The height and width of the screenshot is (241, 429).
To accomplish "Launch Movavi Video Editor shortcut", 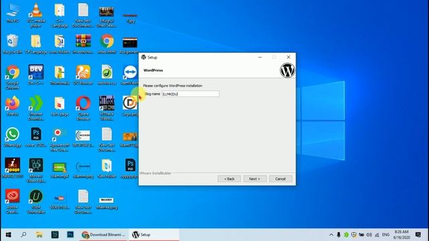I will coord(36,170).
